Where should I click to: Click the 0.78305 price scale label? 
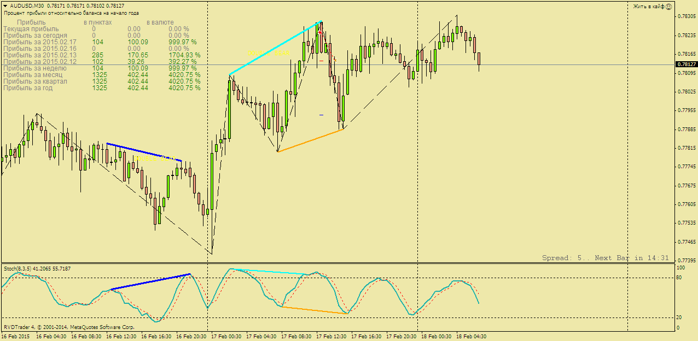[x=686, y=16]
